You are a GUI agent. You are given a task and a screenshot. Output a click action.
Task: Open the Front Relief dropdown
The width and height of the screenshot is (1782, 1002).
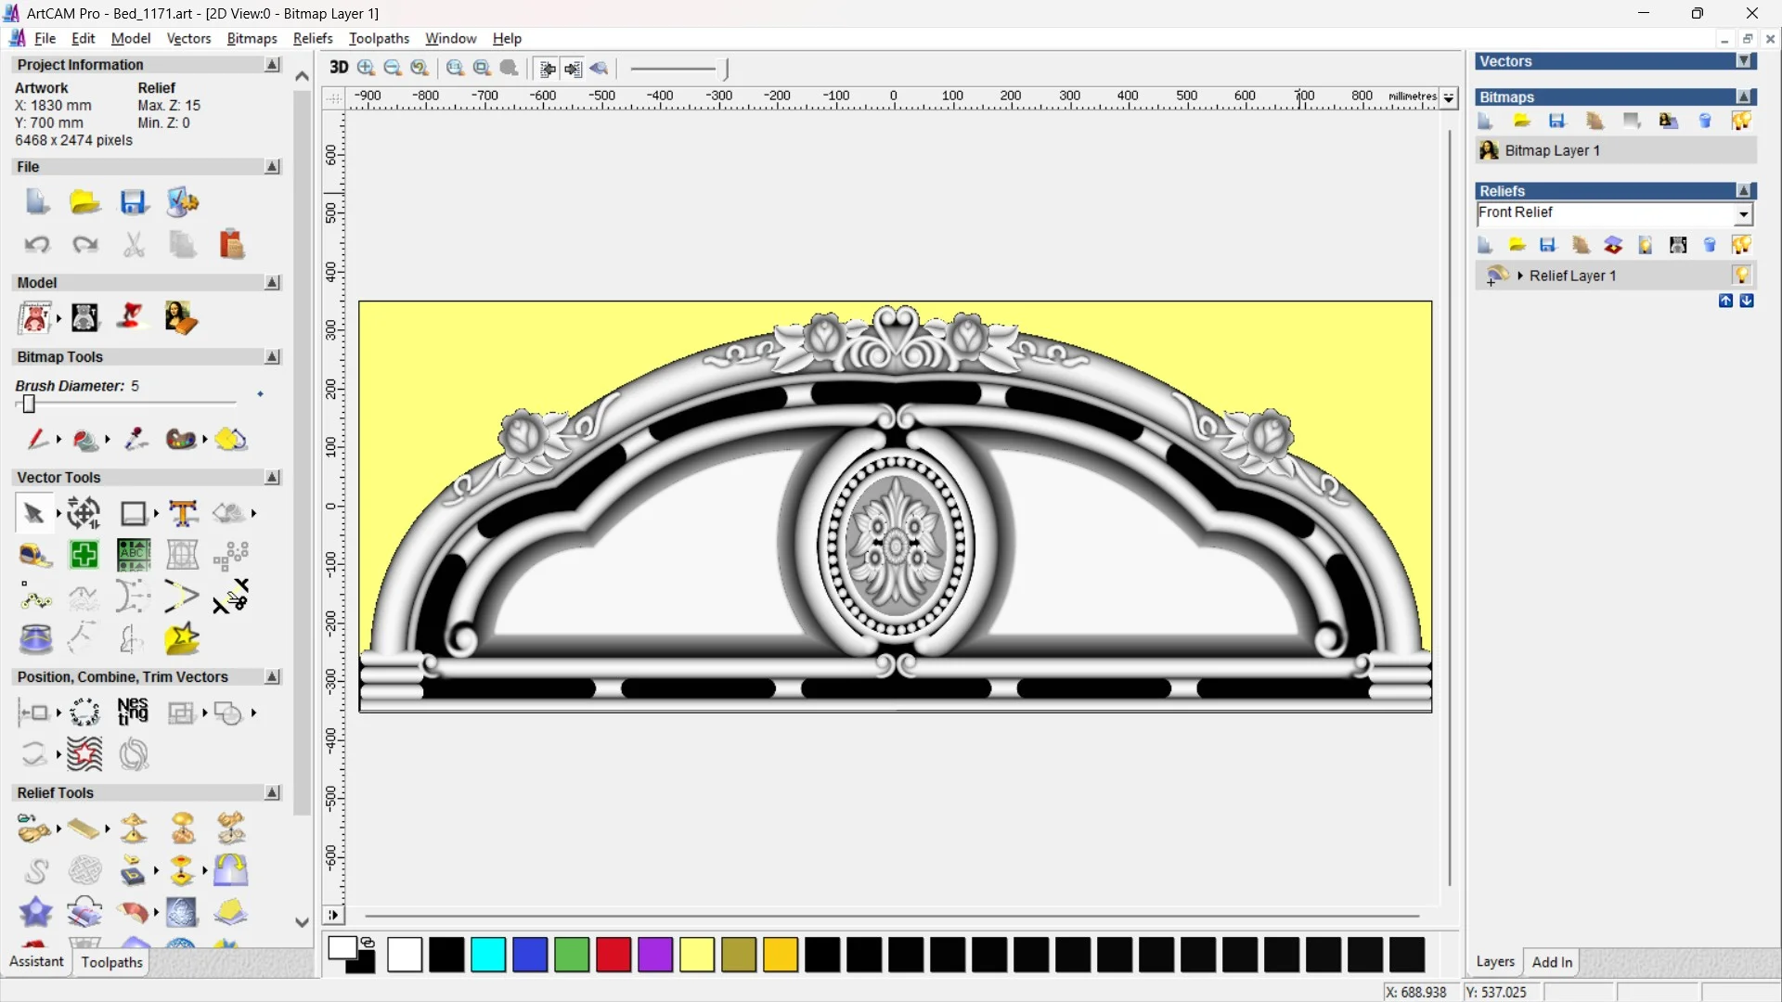click(1744, 214)
